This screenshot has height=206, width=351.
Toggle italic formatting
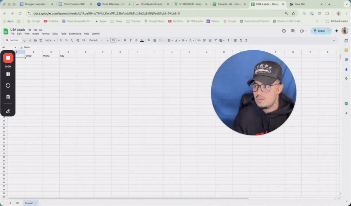pos(131,40)
